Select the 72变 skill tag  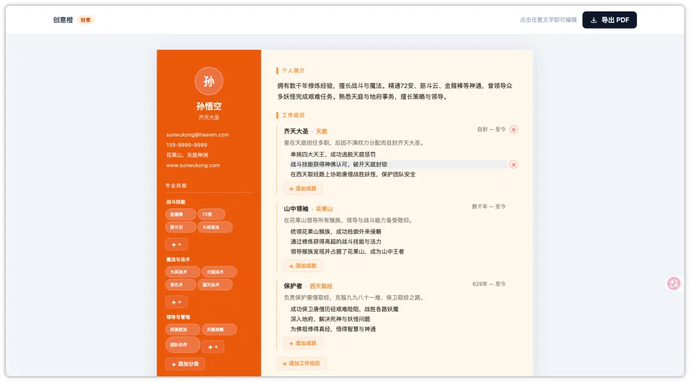point(211,215)
